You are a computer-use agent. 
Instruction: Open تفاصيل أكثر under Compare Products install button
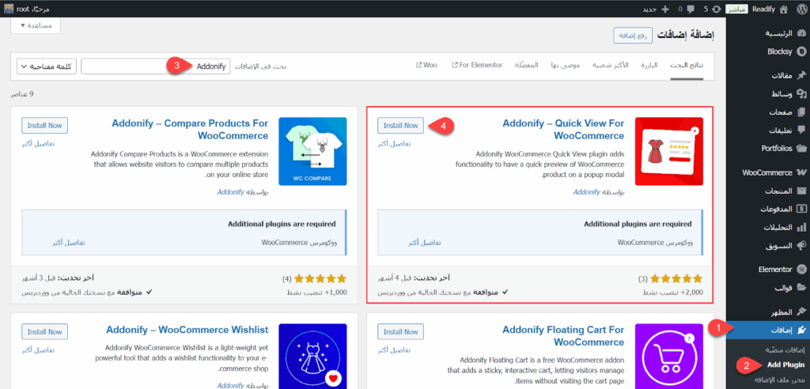point(38,144)
